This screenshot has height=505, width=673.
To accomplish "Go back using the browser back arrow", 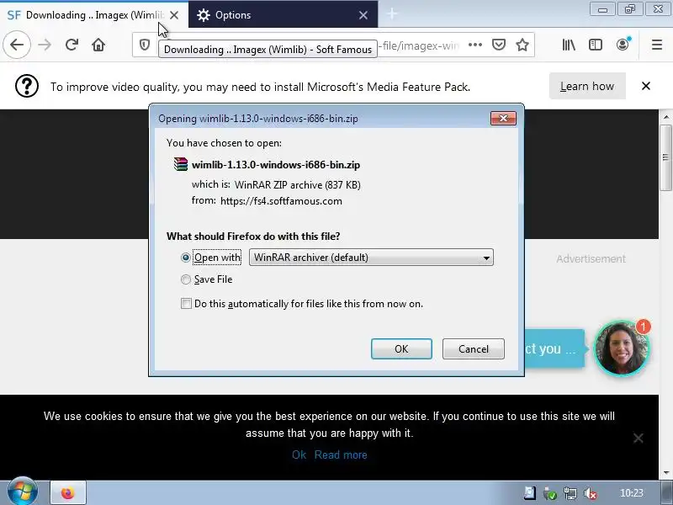I will tap(17, 45).
